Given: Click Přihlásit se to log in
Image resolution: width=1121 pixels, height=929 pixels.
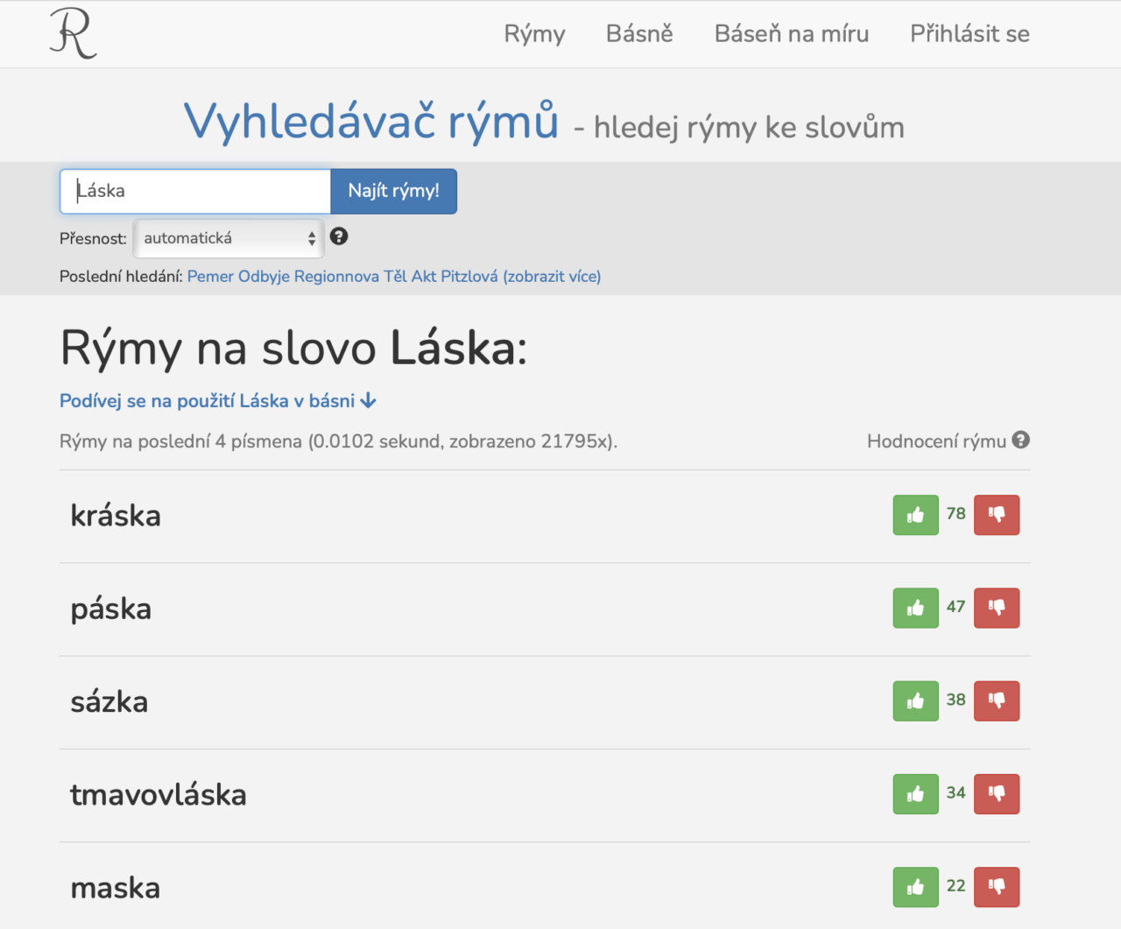Looking at the screenshot, I should (x=969, y=33).
